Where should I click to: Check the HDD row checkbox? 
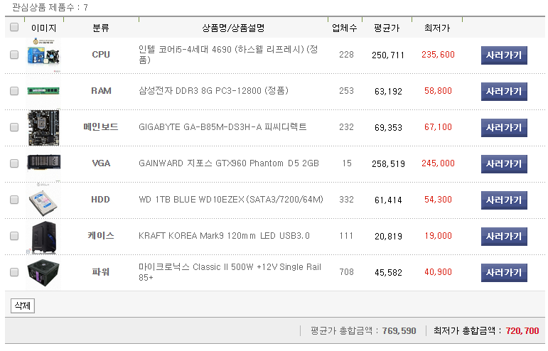[x=14, y=200]
